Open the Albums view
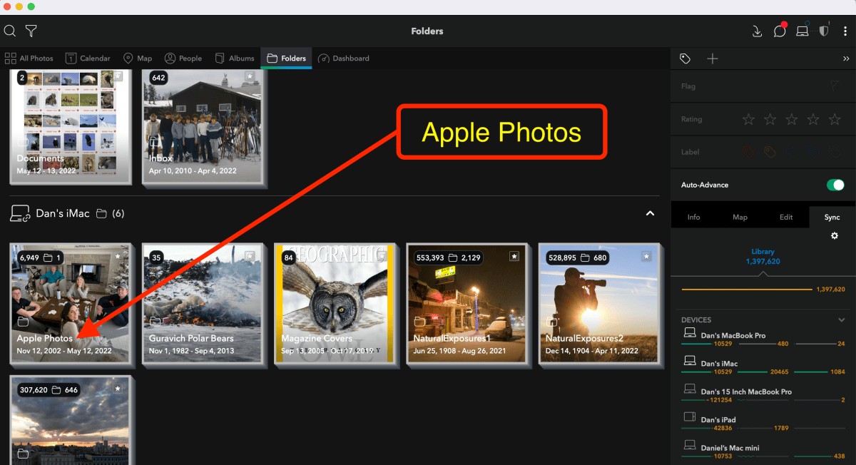This screenshot has width=856, height=465. [235, 58]
